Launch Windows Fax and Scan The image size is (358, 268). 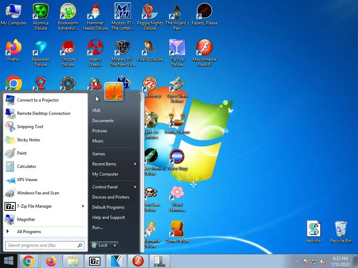[45, 193]
